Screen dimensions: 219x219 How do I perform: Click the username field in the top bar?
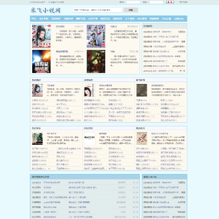pyautogui.click(x=133, y=2)
